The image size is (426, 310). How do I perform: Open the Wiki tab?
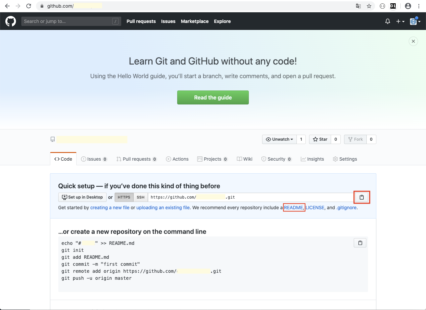coord(244,159)
